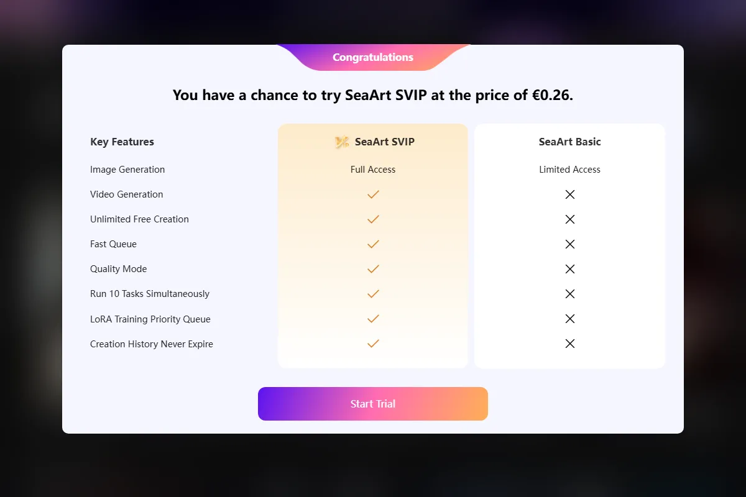Image resolution: width=746 pixels, height=497 pixels.
Task: Click the Image Generation feature label
Action: (x=127, y=170)
